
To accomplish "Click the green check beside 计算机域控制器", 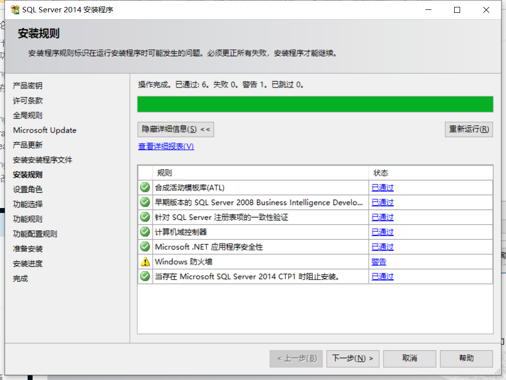I will tap(145, 232).
